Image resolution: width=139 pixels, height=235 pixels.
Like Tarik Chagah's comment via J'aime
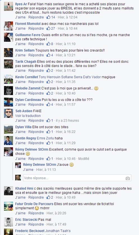coord(20,70)
